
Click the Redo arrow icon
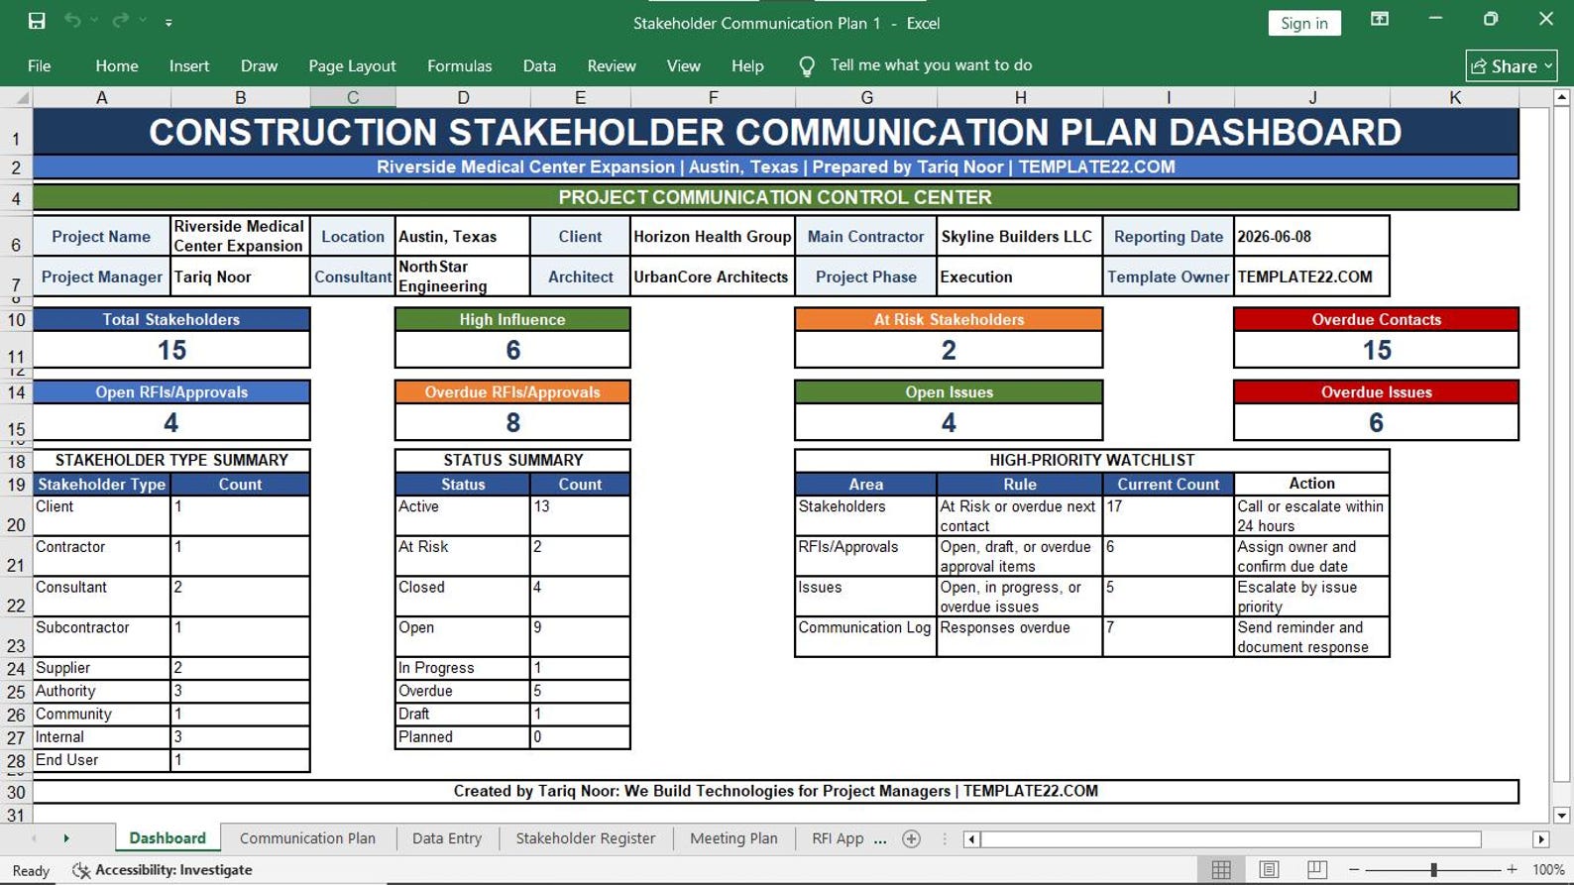[x=120, y=21]
